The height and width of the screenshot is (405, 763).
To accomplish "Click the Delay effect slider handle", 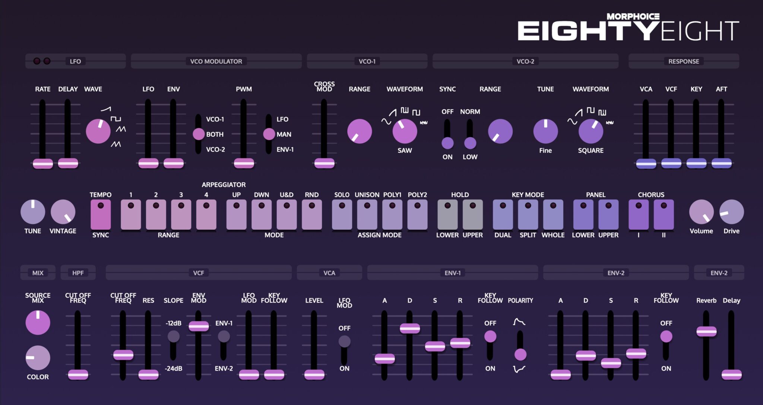I will tap(732, 374).
